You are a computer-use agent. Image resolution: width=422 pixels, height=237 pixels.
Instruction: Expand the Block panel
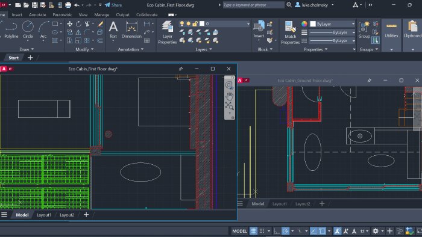click(265, 49)
